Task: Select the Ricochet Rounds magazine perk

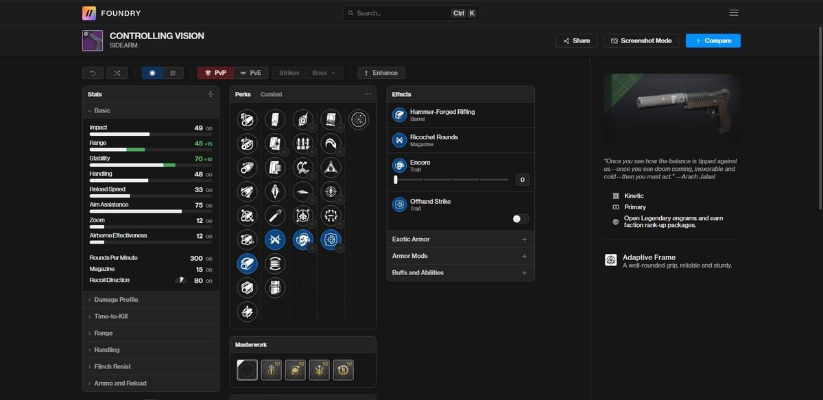Action: [x=275, y=239]
